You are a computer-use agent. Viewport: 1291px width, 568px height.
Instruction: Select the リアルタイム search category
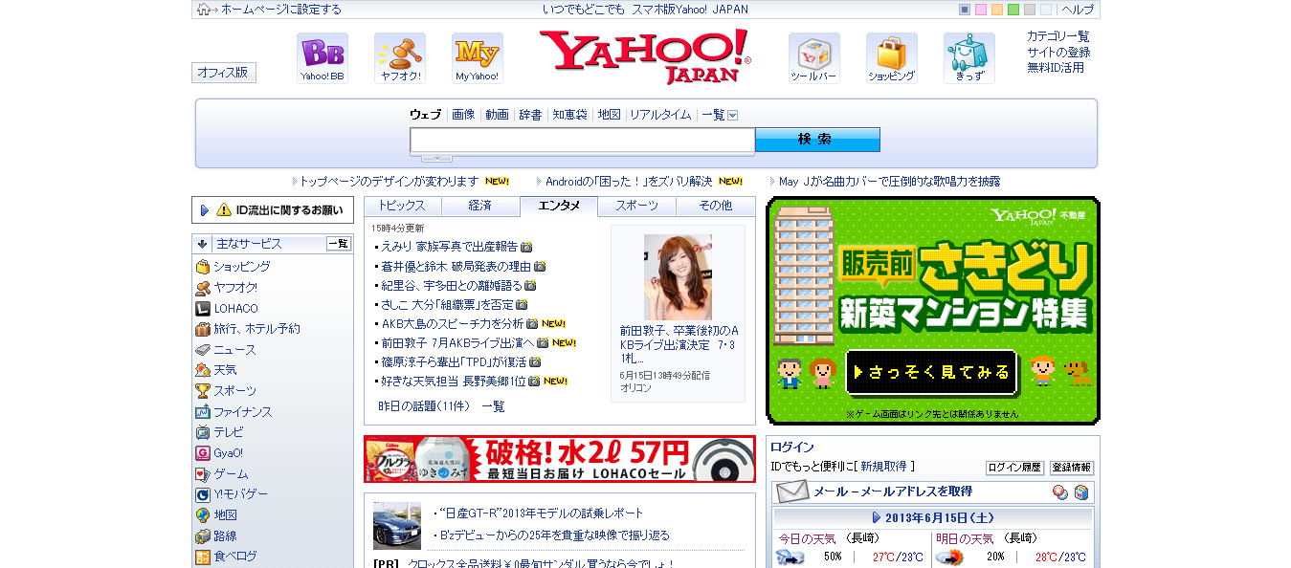[660, 115]
